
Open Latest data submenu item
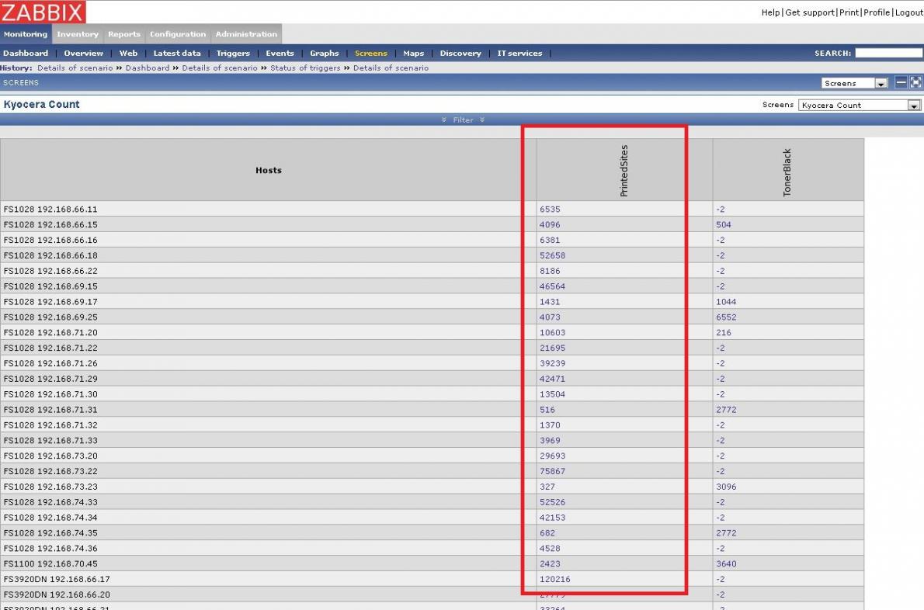point(177,54)
